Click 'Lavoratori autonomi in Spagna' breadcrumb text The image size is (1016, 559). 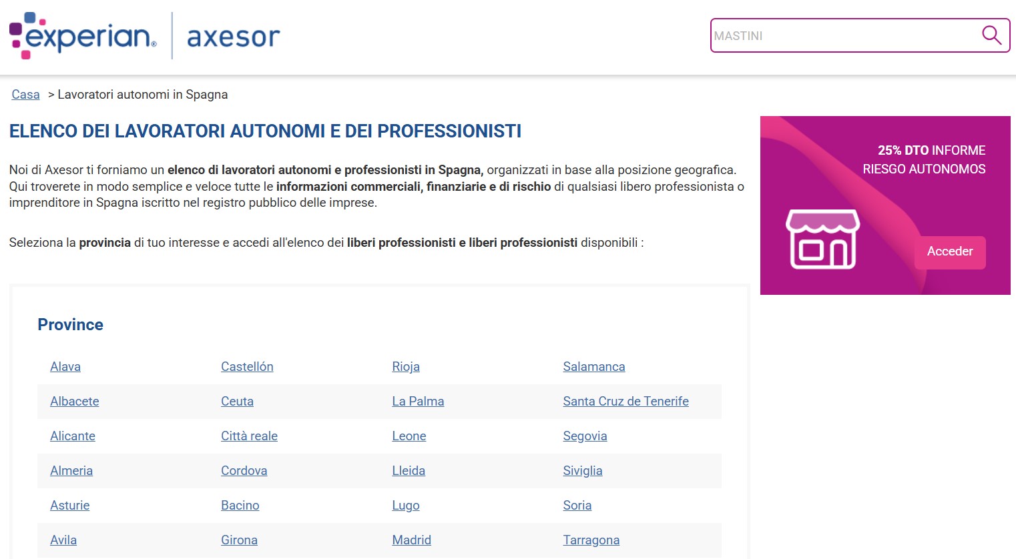point(143,95)
